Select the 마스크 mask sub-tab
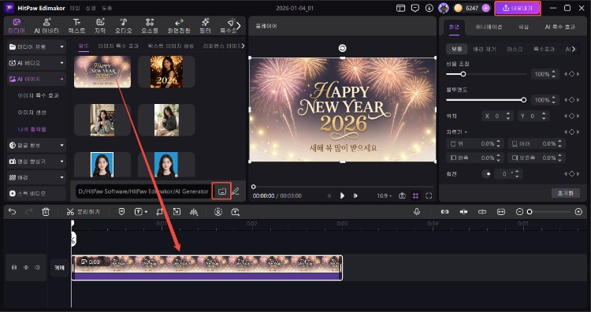This screenshot has height=312, width=591. [515, 49]
